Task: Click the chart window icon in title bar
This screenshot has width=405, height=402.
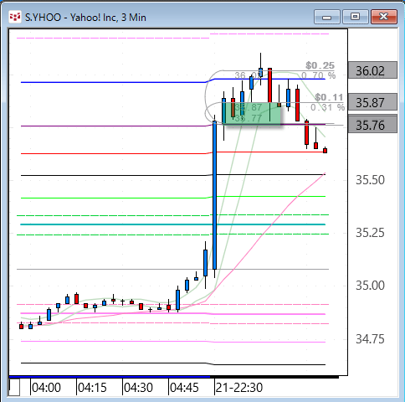Action: coord(15,18)
